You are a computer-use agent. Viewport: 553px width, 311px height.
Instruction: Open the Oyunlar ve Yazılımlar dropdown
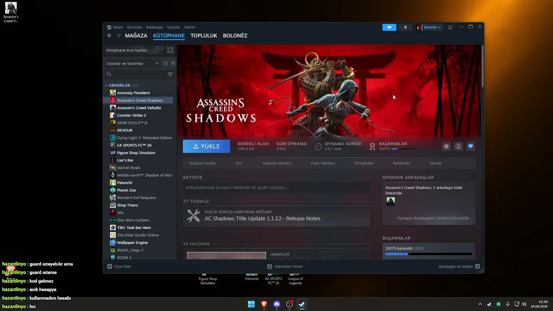[133, 63]
